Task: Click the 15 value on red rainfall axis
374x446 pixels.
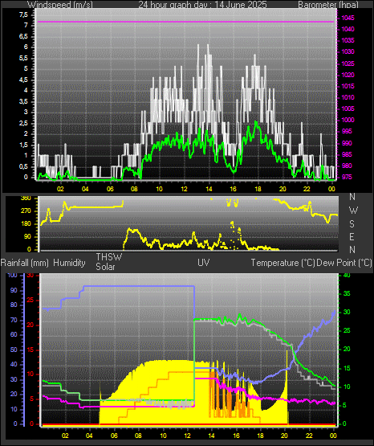Action: click(x=30, y=350)
